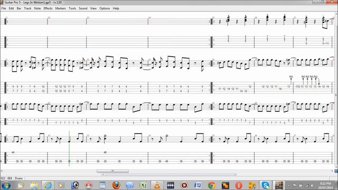Click the horizontal score scrollbar thumb
Image resolution: width=338 pixels, height=190 pixels.
coord(112,171)
